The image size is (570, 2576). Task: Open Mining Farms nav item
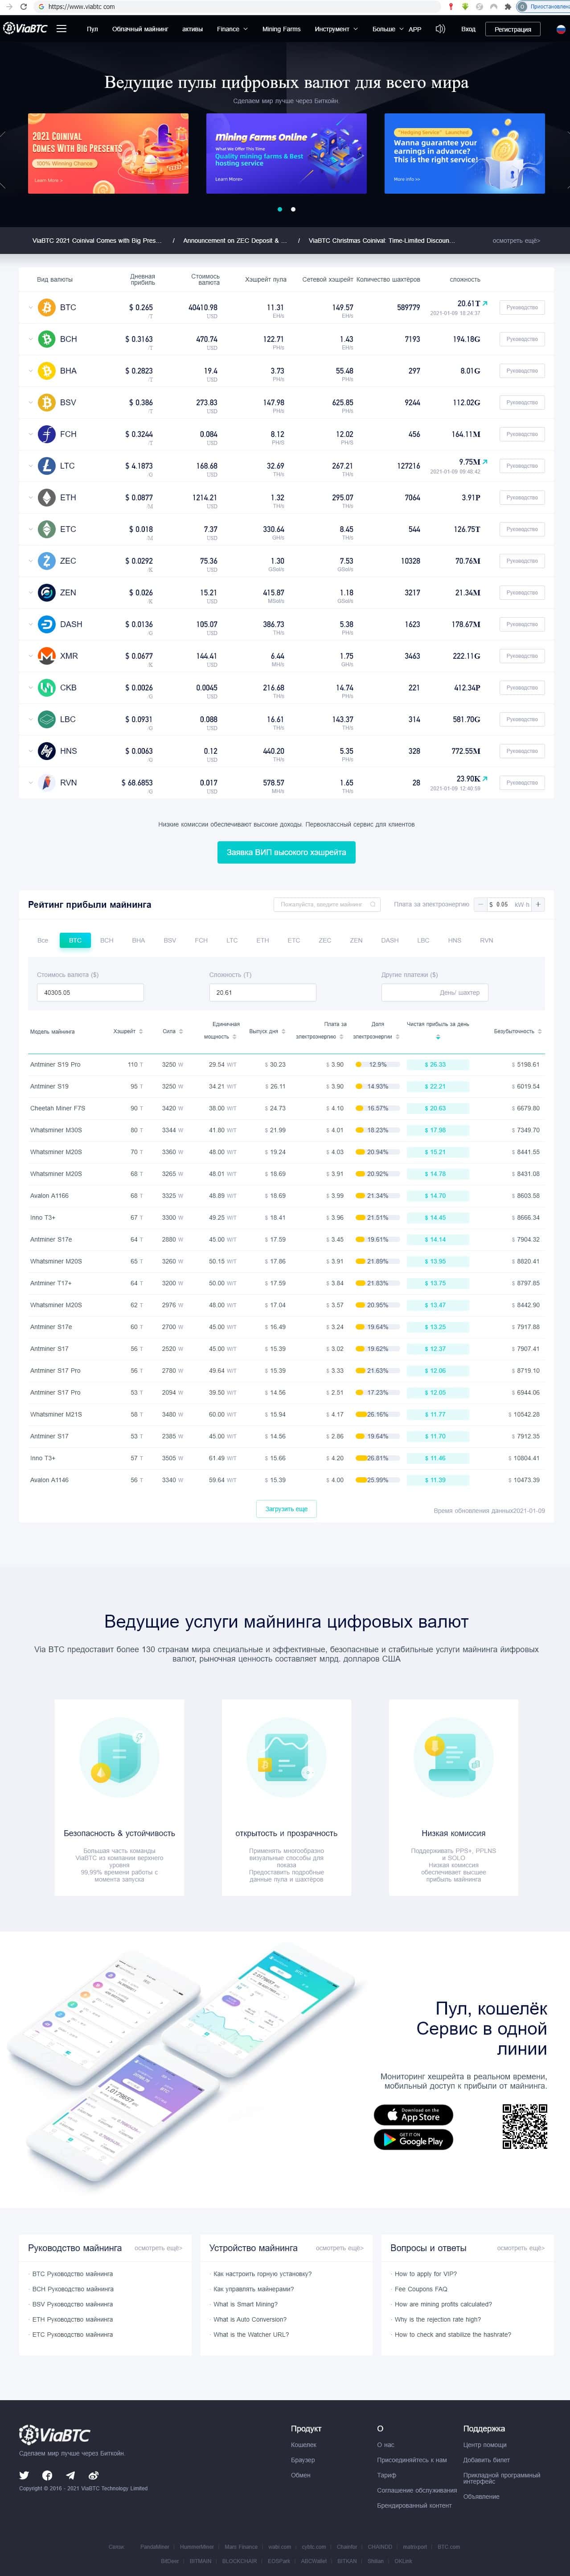[x=282, y=29]
